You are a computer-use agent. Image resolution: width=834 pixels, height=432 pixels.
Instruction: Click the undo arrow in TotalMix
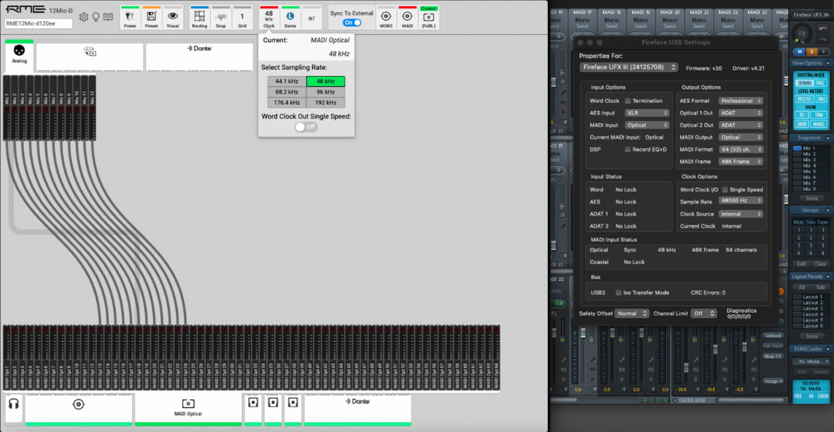pos(823,29)
